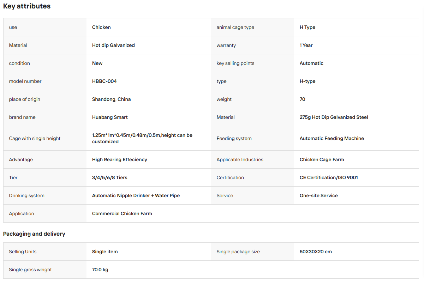The height and width of the screenshot is (284, 424).
Task: Click Automatic Nipple Drinker + Water Pipe
Action: pos(136,195)
